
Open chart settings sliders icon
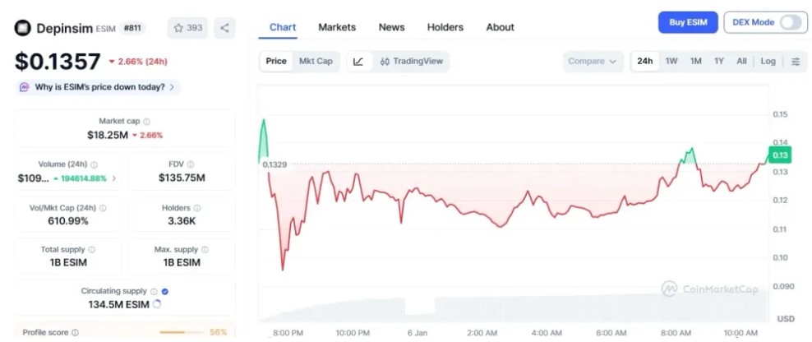795,61
